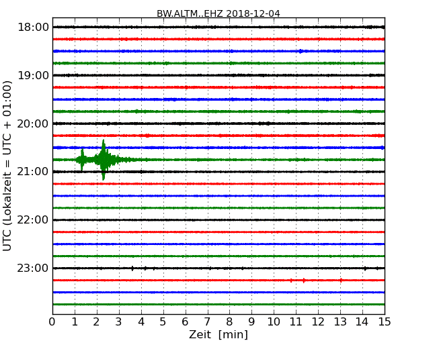437x349 pixels.
Task: Click the x-axis tick label 8
Action: click(229, 322)
